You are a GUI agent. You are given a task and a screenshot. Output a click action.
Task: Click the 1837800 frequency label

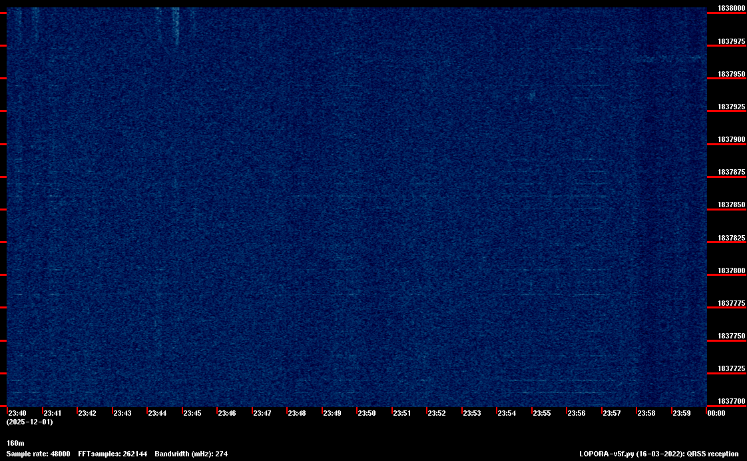pos(731,270)
